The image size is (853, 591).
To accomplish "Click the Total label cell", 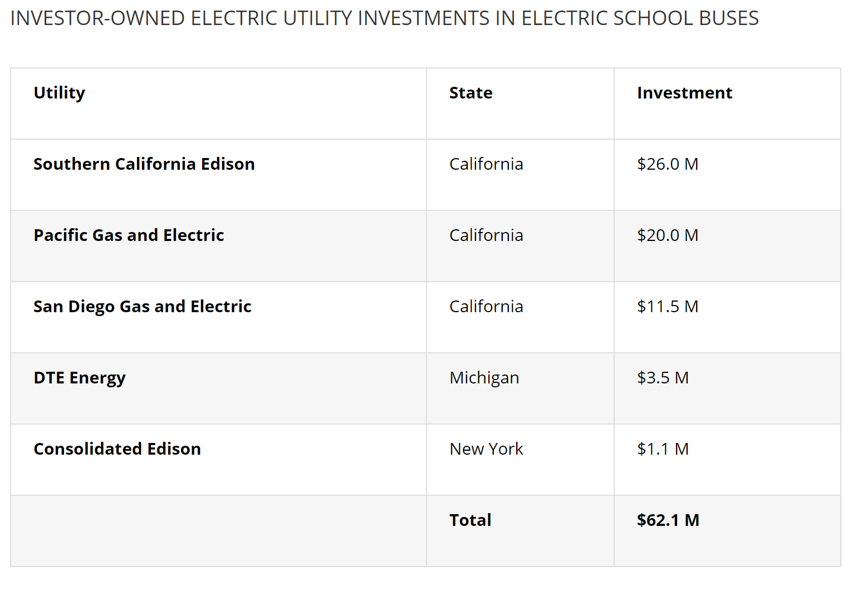I will 470,520.
